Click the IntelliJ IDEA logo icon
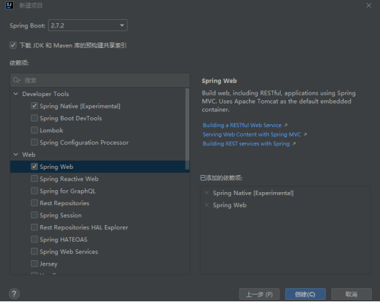Screen dimensions: 380x302 coord(10,5)
